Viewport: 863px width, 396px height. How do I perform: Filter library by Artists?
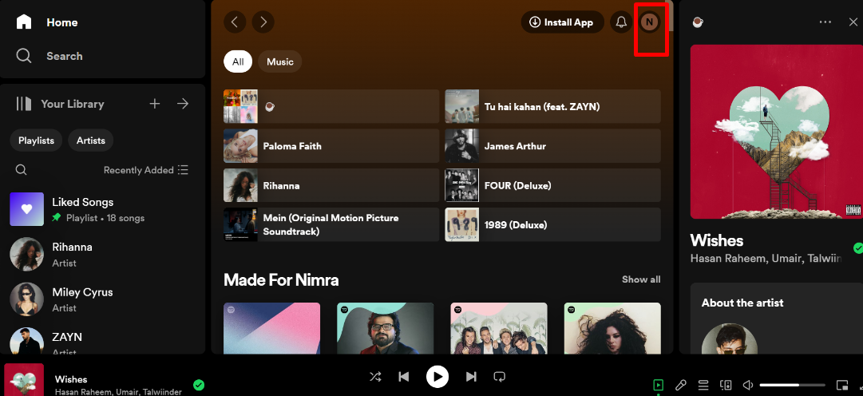[91, 141]
